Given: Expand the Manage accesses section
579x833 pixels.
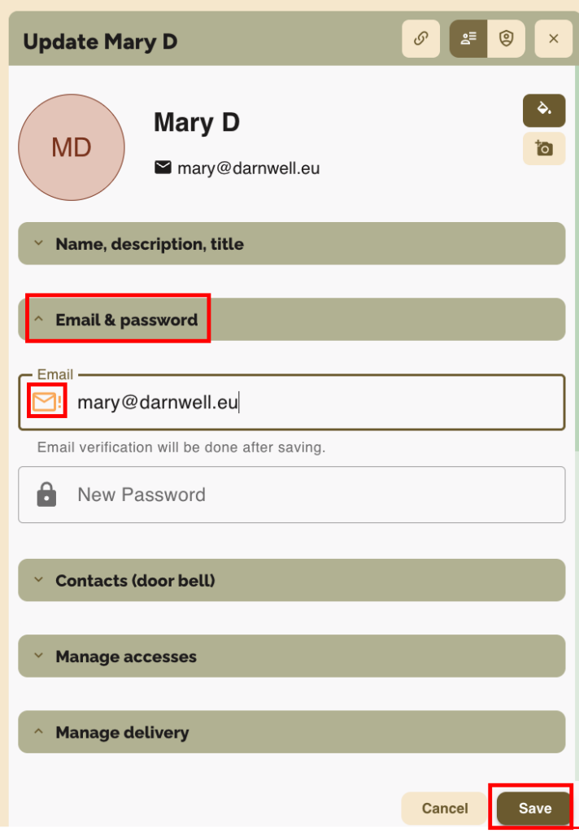Looking at the screenshot, I should 291,656.
